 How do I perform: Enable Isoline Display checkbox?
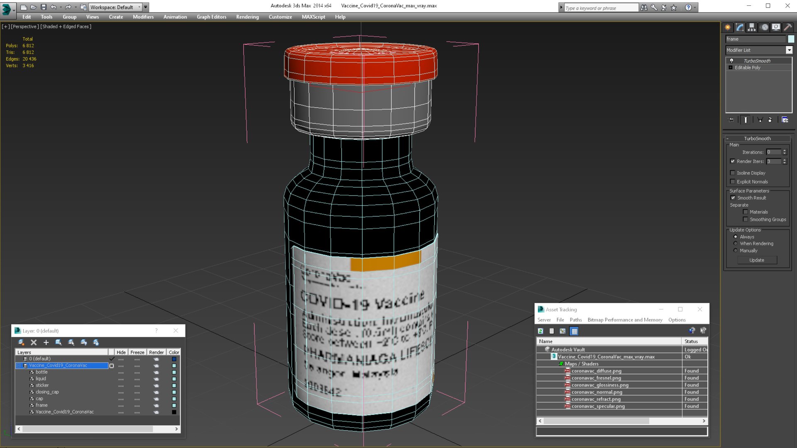733,173
